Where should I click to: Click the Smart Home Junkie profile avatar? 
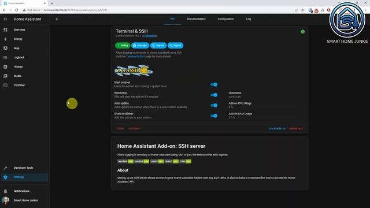point(5,200)
